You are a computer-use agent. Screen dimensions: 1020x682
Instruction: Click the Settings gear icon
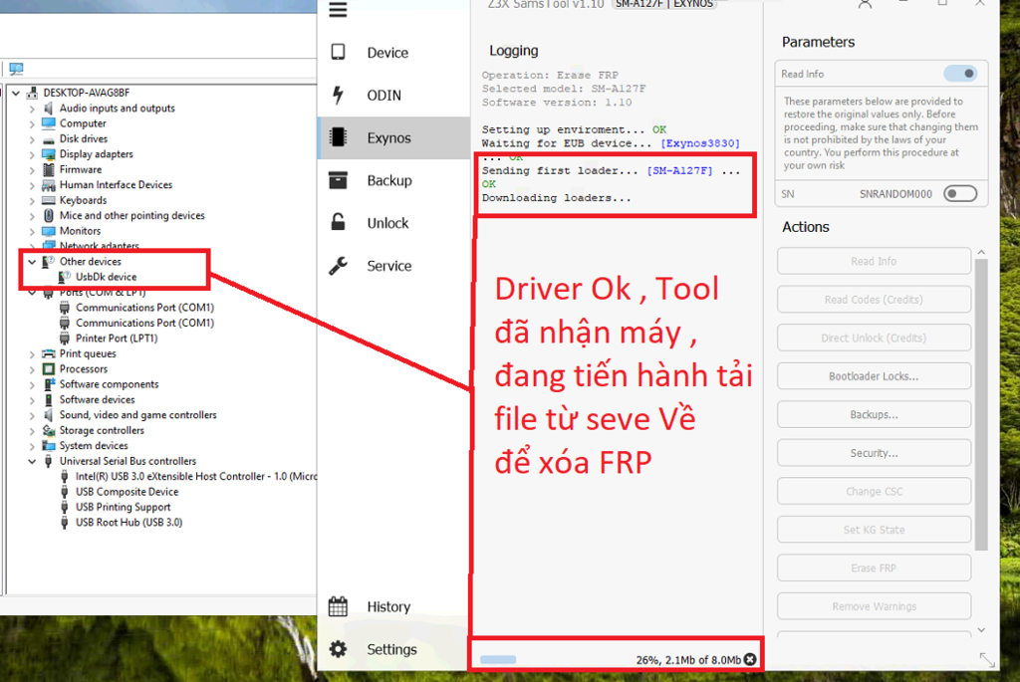pyautogui.click(x=338, y=649)
